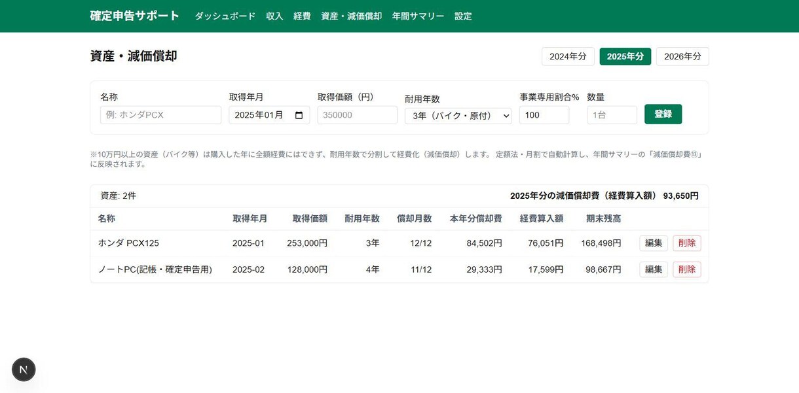Switch to 2024年分
Image resolution: width=799 pixels, height=393 pixels.
568,56
